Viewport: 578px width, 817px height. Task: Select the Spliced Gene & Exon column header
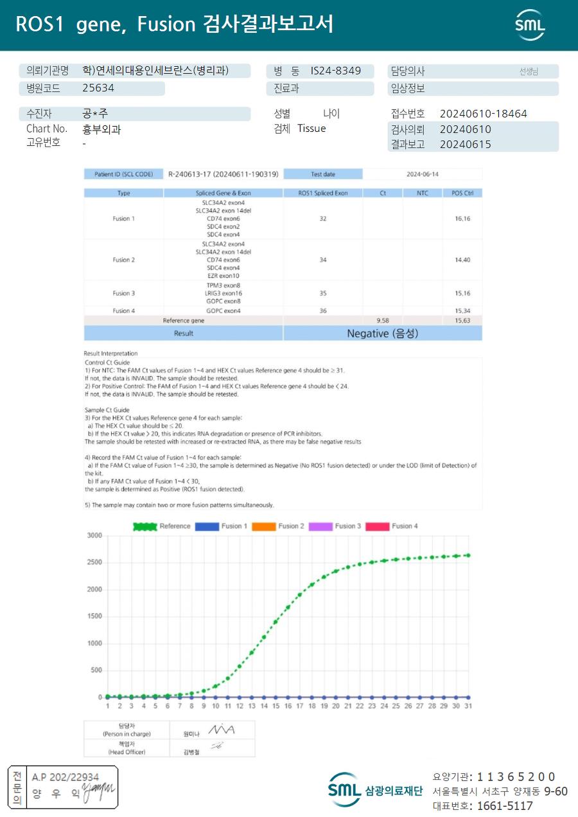coord(223,193)
